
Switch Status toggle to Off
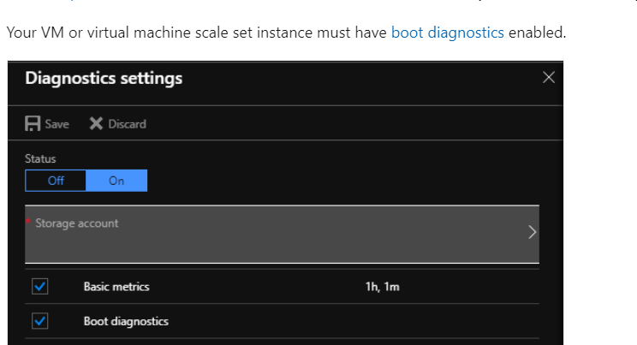click(x=56, y=181)
